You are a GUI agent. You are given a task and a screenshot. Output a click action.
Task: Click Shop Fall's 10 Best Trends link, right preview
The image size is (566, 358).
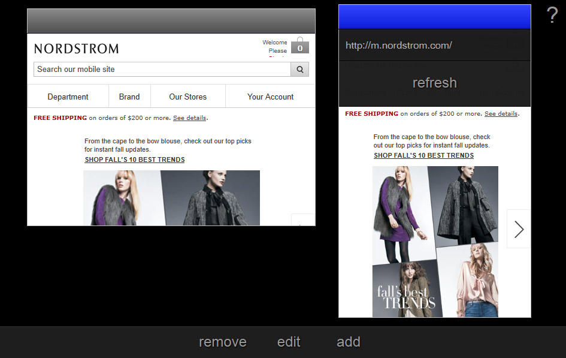tap(424, 155)
